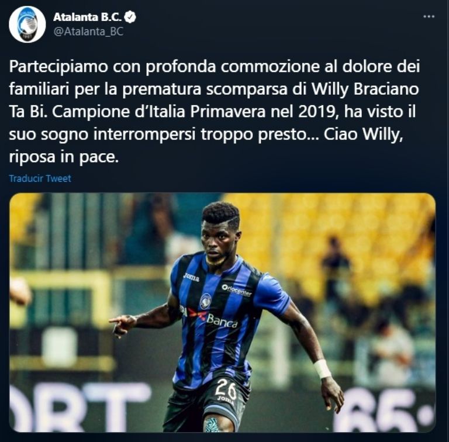
Task: Open the Atalanta B.C. profile avatar
Action: click(x=27, y=25)
